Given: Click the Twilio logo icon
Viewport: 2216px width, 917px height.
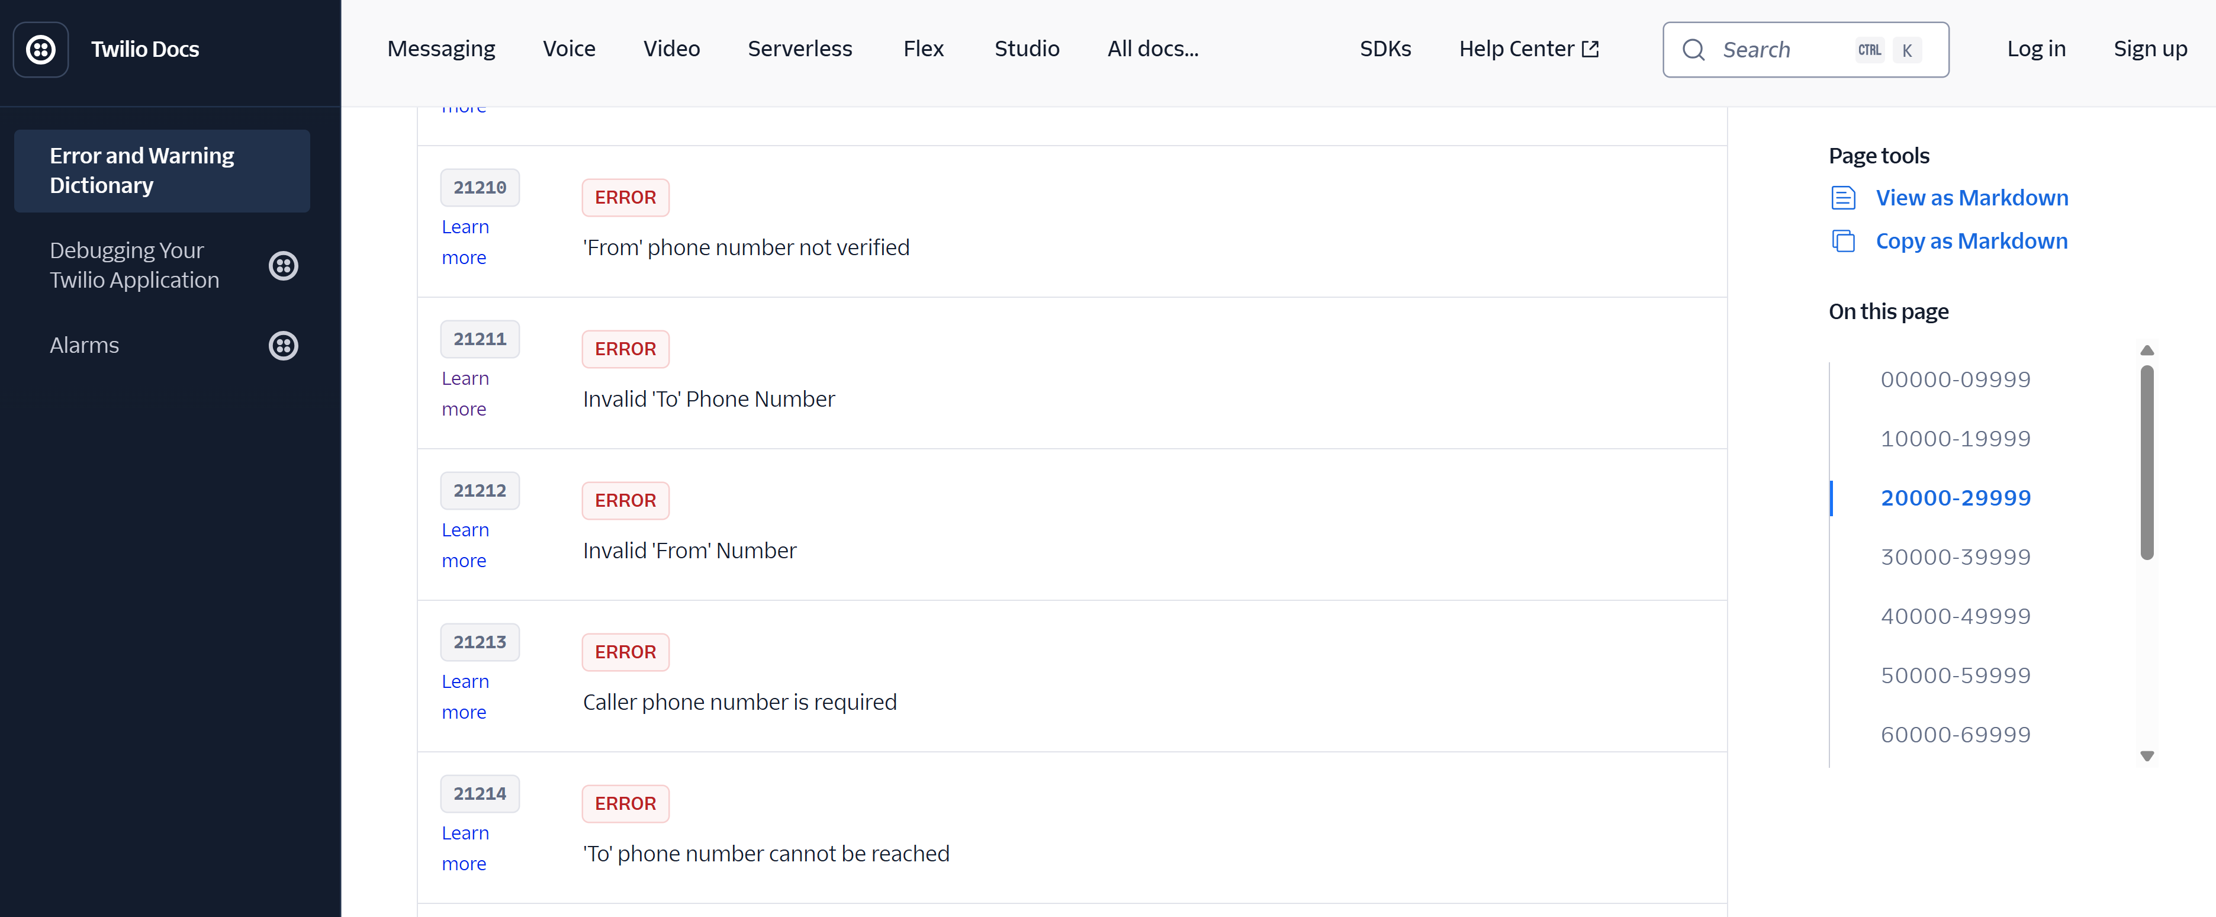Looking at the screenshot, I should 40,49.
